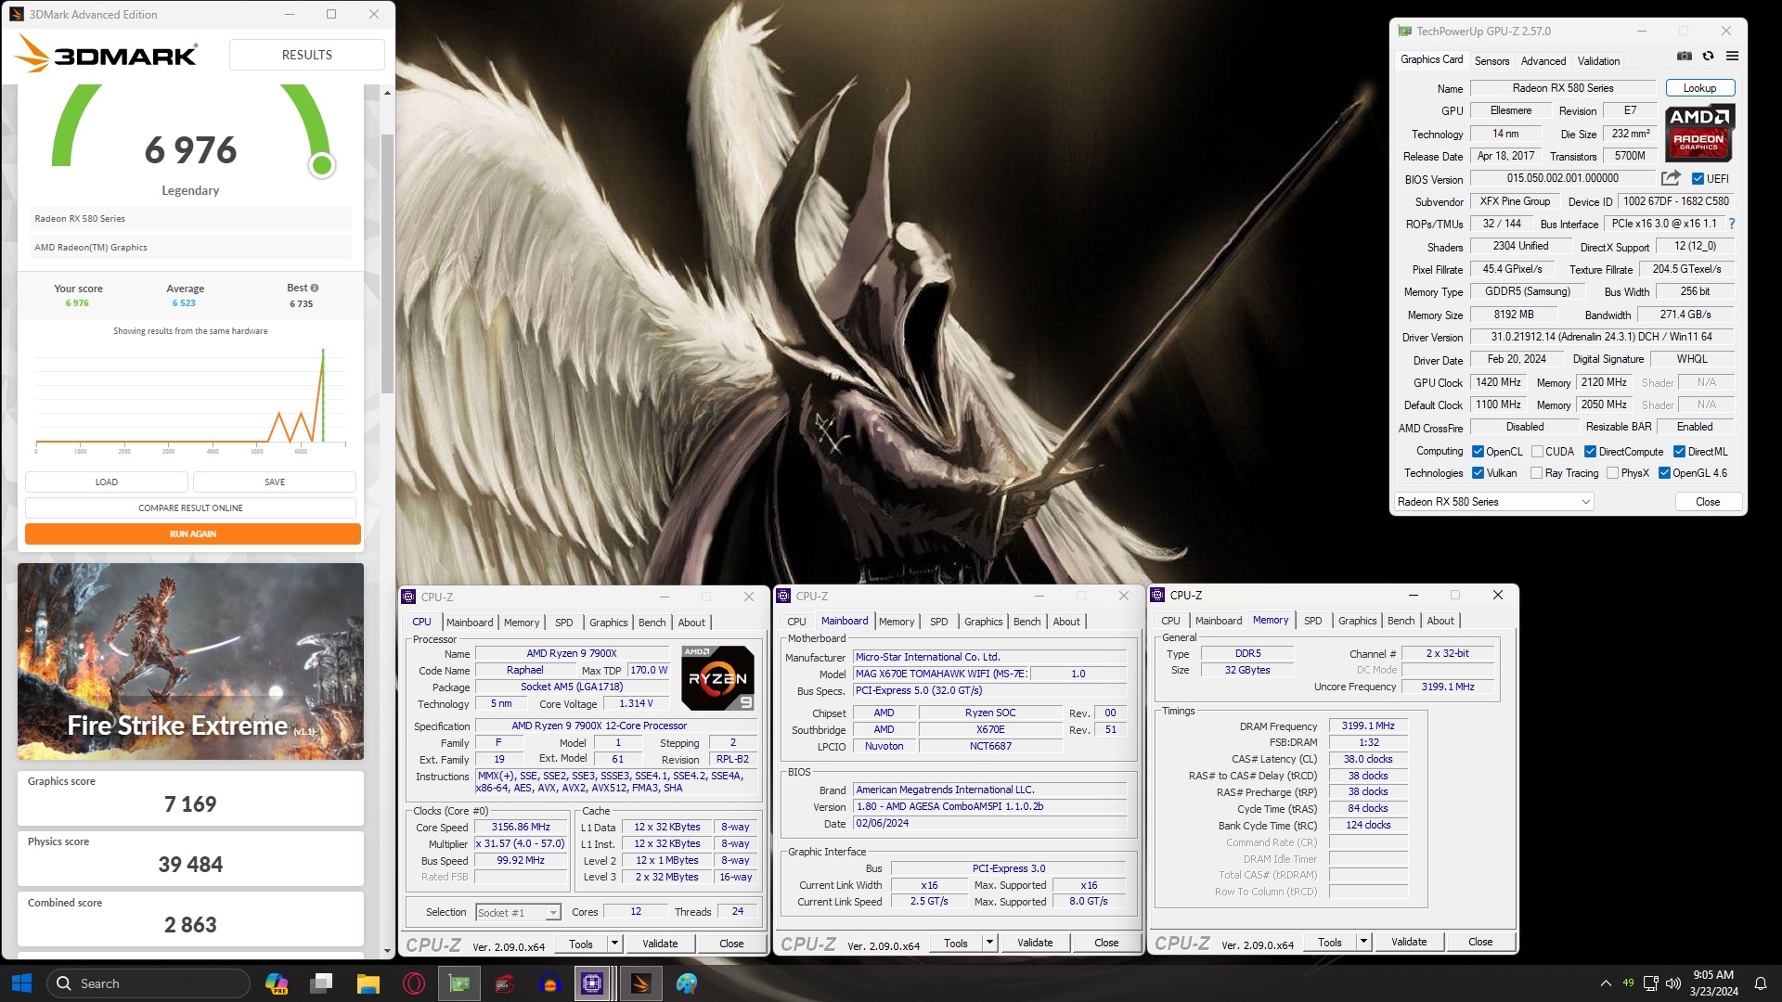Open the Tools dropdown arrow in the Memory window
Viewport: 1782px width, 1002px height.
tap(1363, 942)
